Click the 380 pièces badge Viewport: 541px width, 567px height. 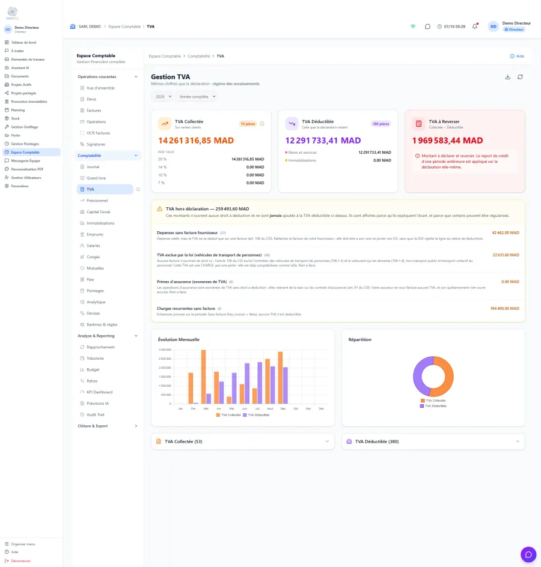click(x=381, y=124)
